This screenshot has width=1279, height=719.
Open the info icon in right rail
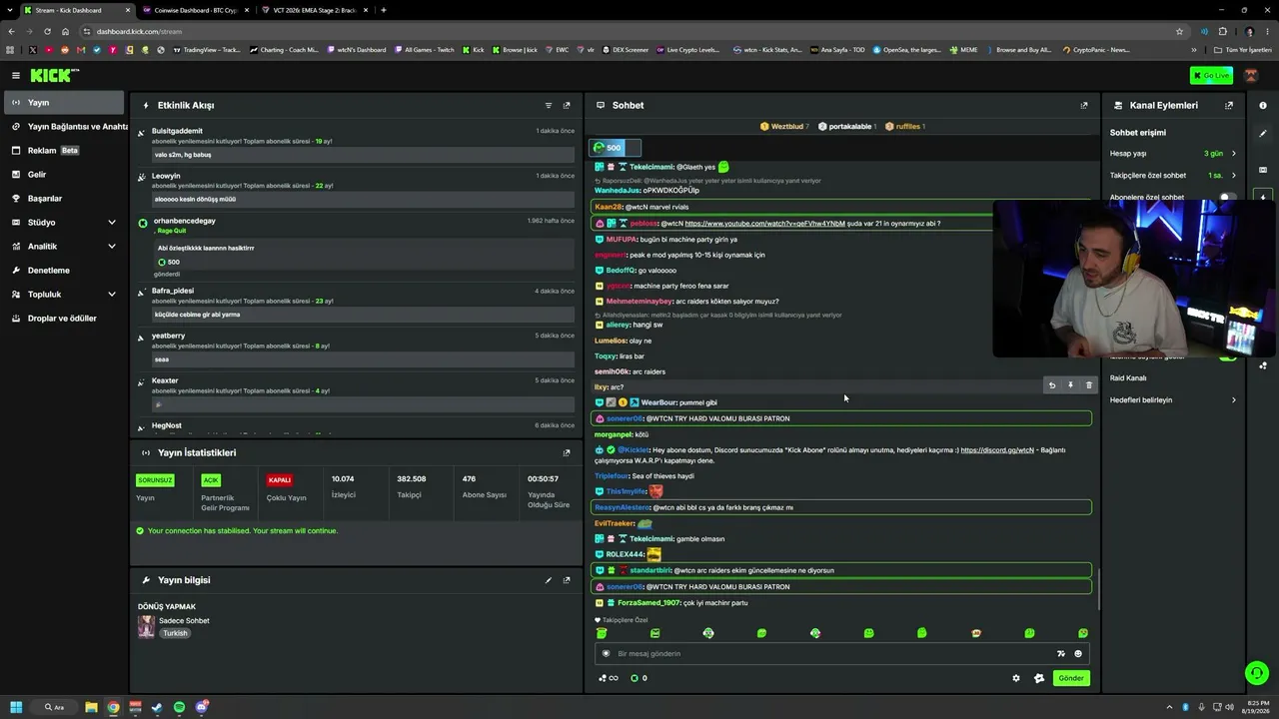tap(1263, 105)
